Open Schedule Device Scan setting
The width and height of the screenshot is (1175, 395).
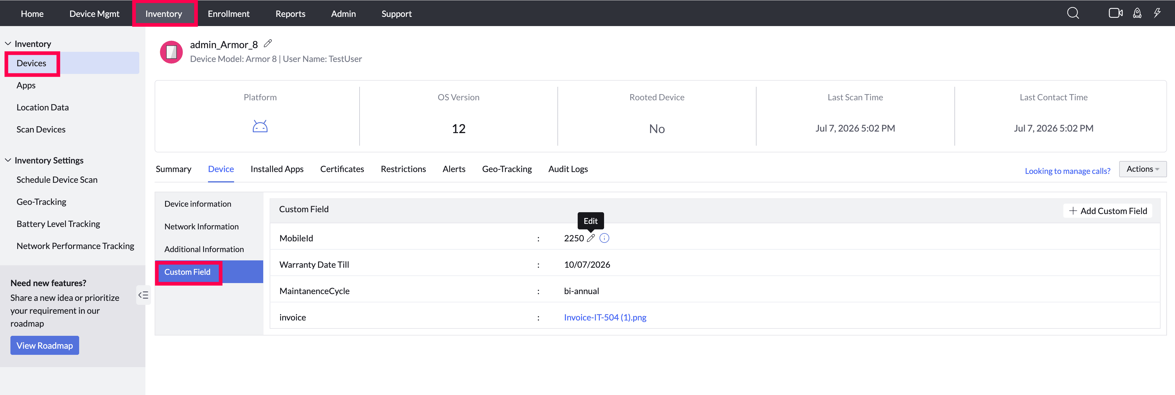pyautogui.click(x=57, y=180)
